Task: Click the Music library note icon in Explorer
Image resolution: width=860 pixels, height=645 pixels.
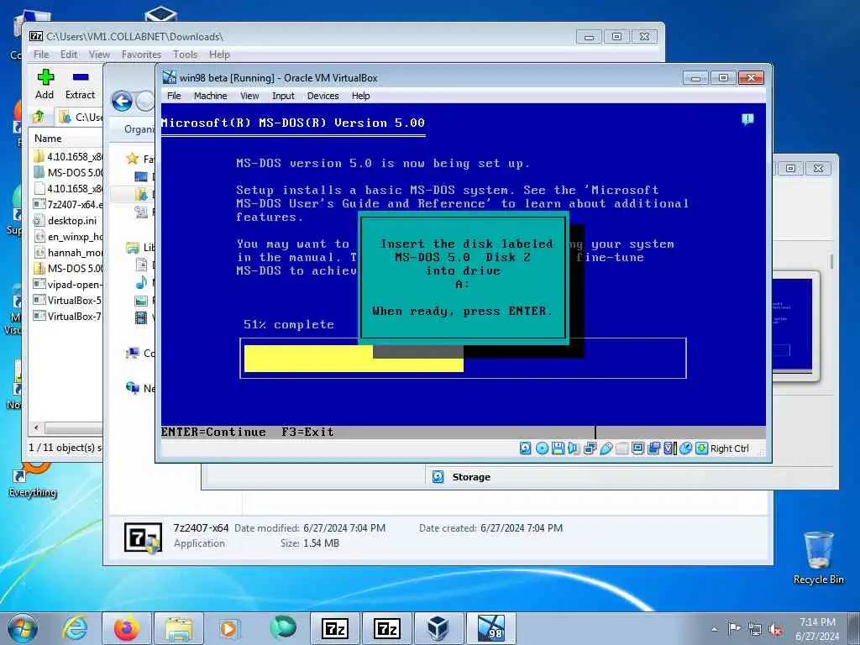Action: [141, 283]
